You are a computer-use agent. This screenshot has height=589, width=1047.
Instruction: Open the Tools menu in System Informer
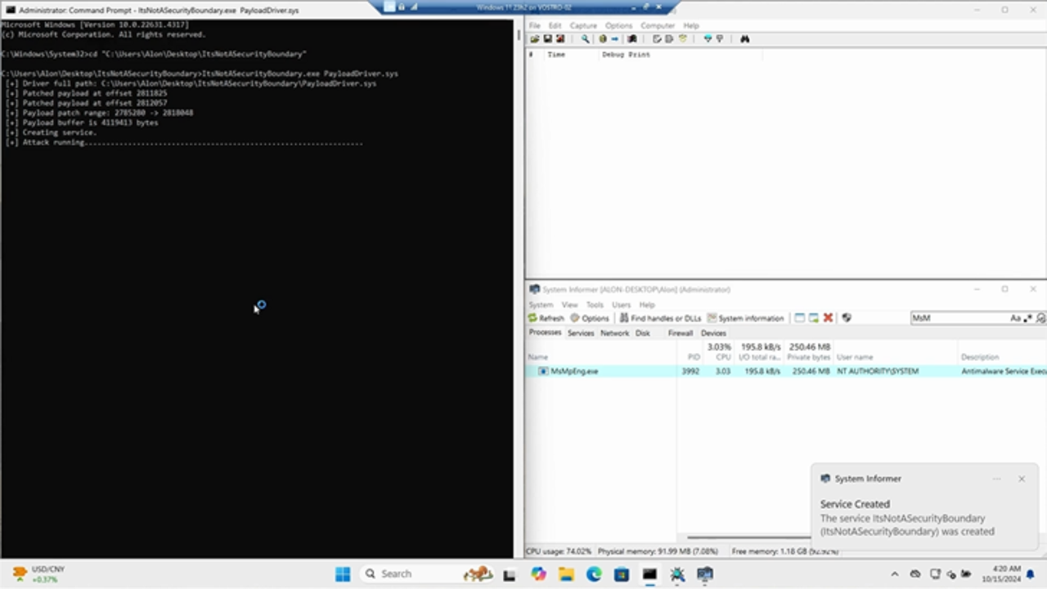[x=595, y=305]
